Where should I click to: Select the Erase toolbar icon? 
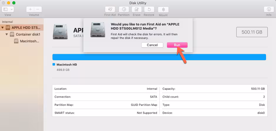click(x=137, y=9)
